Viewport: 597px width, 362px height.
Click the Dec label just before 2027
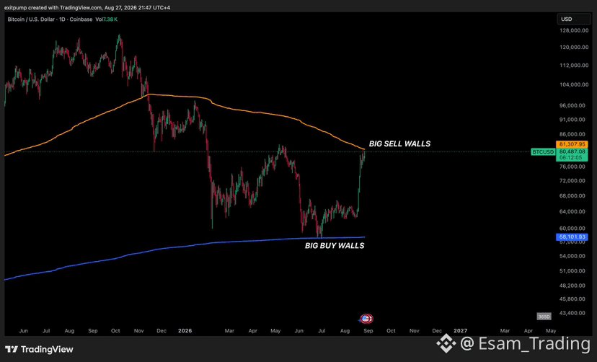[437, 330]
